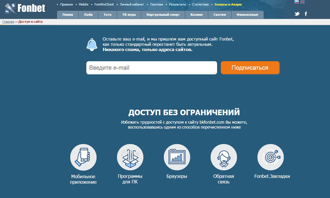The width and height of the screenshot is (330, 198).
Task: Open the Правила menu link
Action: (66, 5)
